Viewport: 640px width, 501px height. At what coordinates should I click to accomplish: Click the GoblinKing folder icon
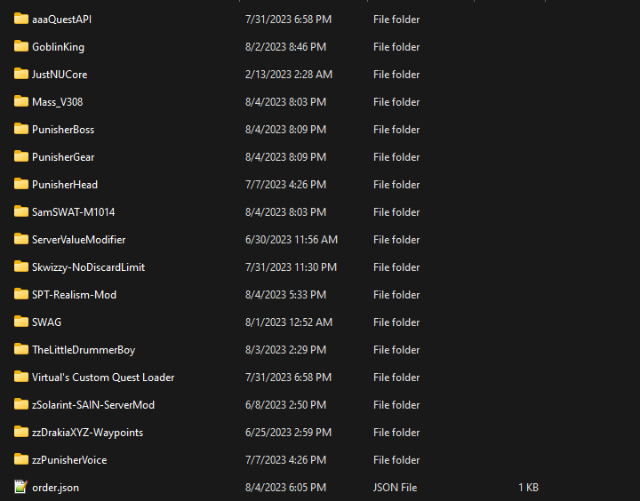(20, 46)
